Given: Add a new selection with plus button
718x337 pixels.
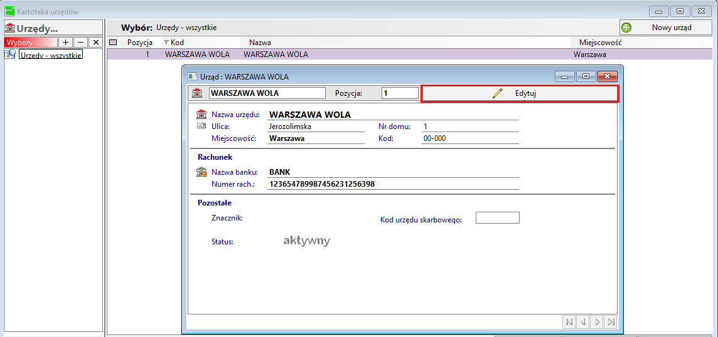Looking at the screenshot, I should [65, 42].
